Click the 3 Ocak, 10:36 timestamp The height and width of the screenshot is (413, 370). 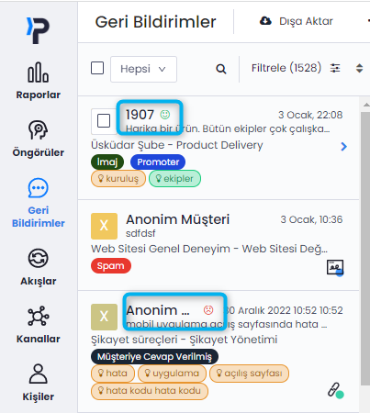[311, 219]
